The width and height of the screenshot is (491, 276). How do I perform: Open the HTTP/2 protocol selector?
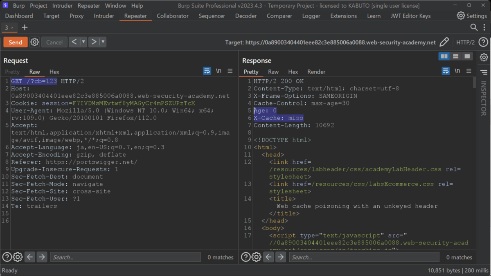tap(466, 42)
